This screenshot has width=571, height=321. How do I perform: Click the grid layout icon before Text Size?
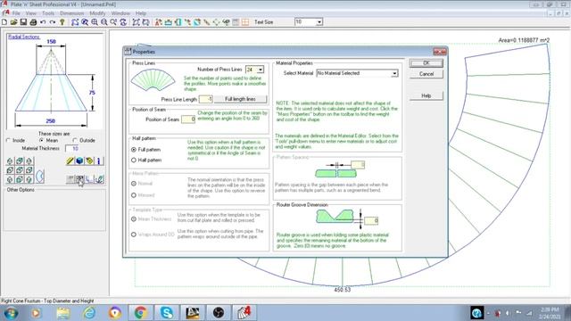(x=245, y=22)
